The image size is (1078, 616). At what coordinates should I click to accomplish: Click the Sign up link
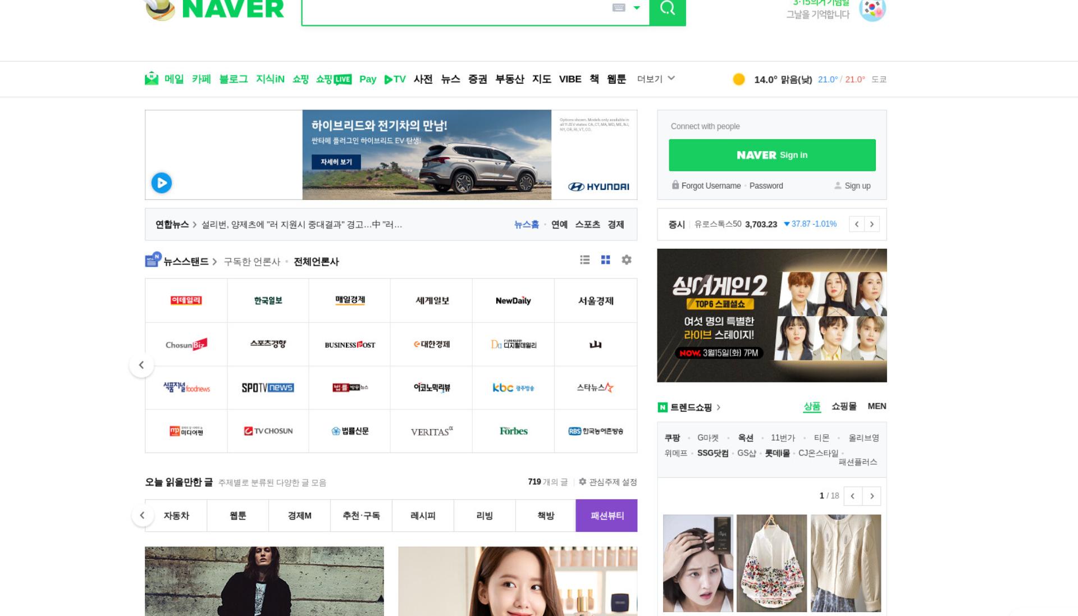click(857, 186)
